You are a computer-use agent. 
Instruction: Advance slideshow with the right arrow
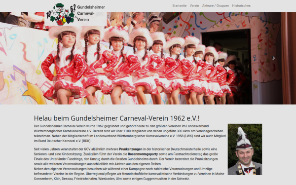[x=273, y=58]
